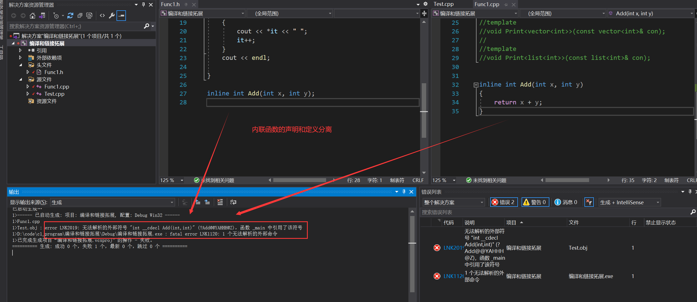
Task: Switch to the Test.cpp editor tab
Action: click(444, 4)
